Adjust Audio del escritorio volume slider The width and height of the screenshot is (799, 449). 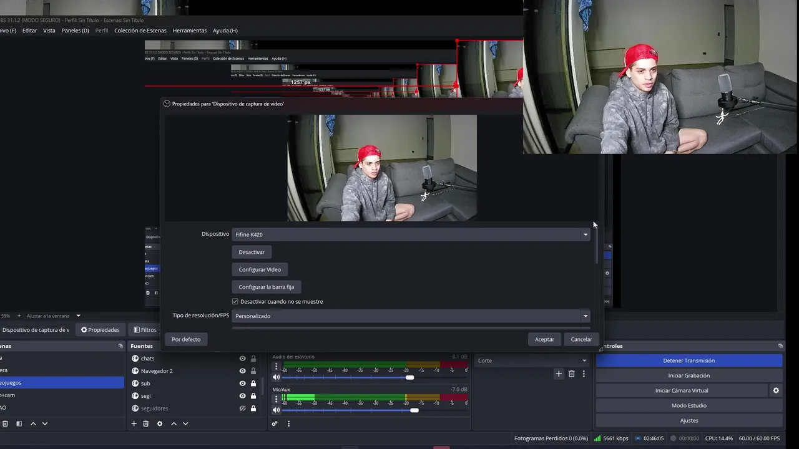(409, 377)
